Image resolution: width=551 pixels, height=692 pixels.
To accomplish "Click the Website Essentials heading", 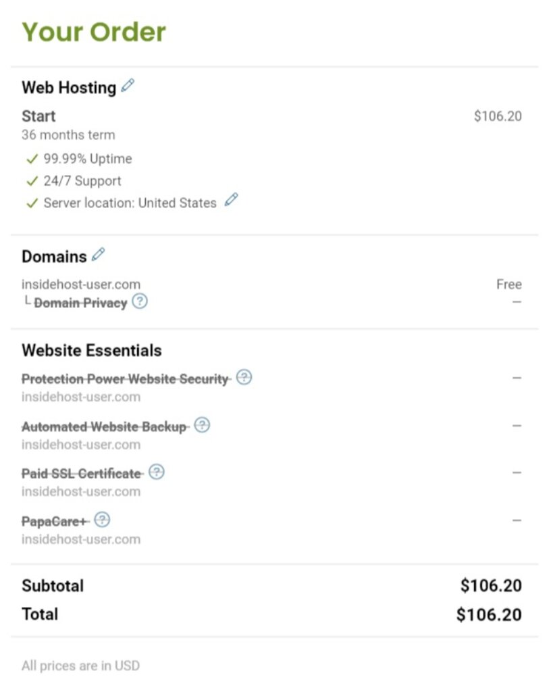I will coord(92,351).
